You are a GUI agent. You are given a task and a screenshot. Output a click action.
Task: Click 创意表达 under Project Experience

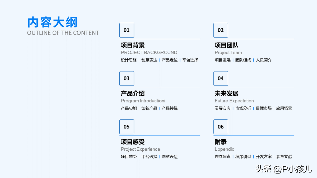coord(170,157)
